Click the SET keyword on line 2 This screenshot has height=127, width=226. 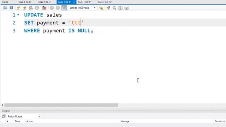[x=29, y=23]
